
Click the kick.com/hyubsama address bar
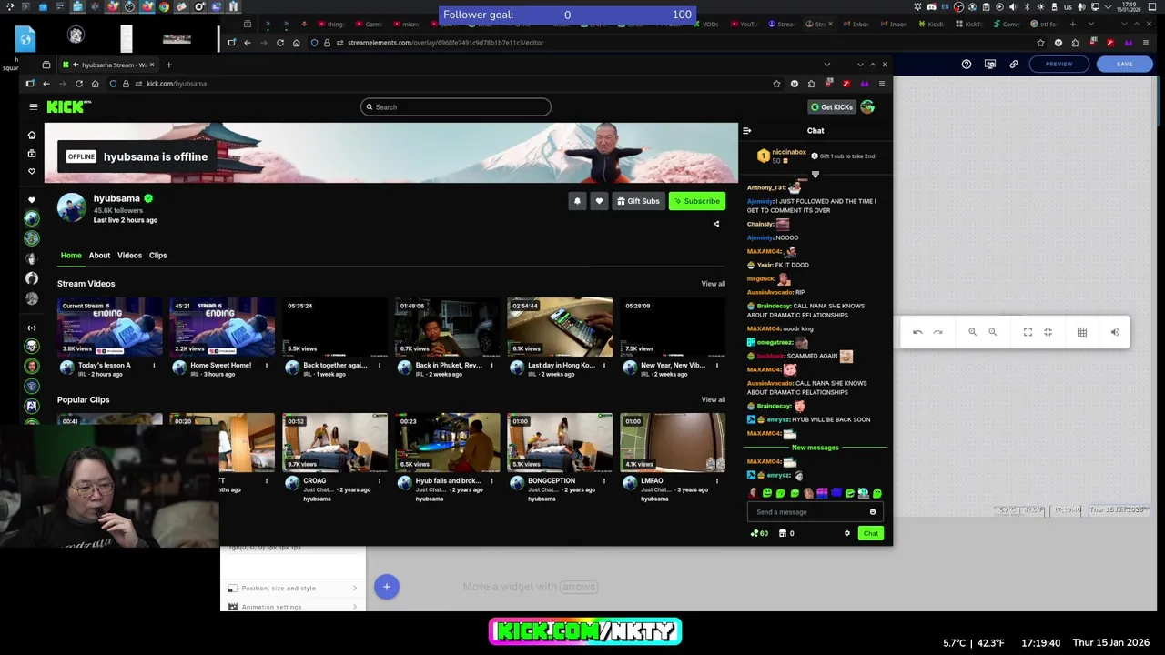446,84
